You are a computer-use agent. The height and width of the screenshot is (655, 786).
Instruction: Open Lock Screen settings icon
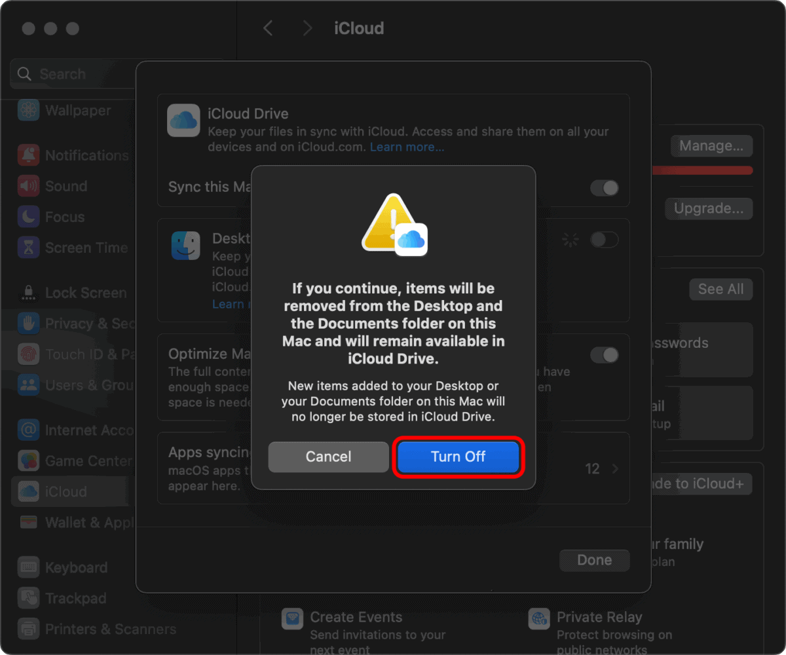[x=28, y=292]
